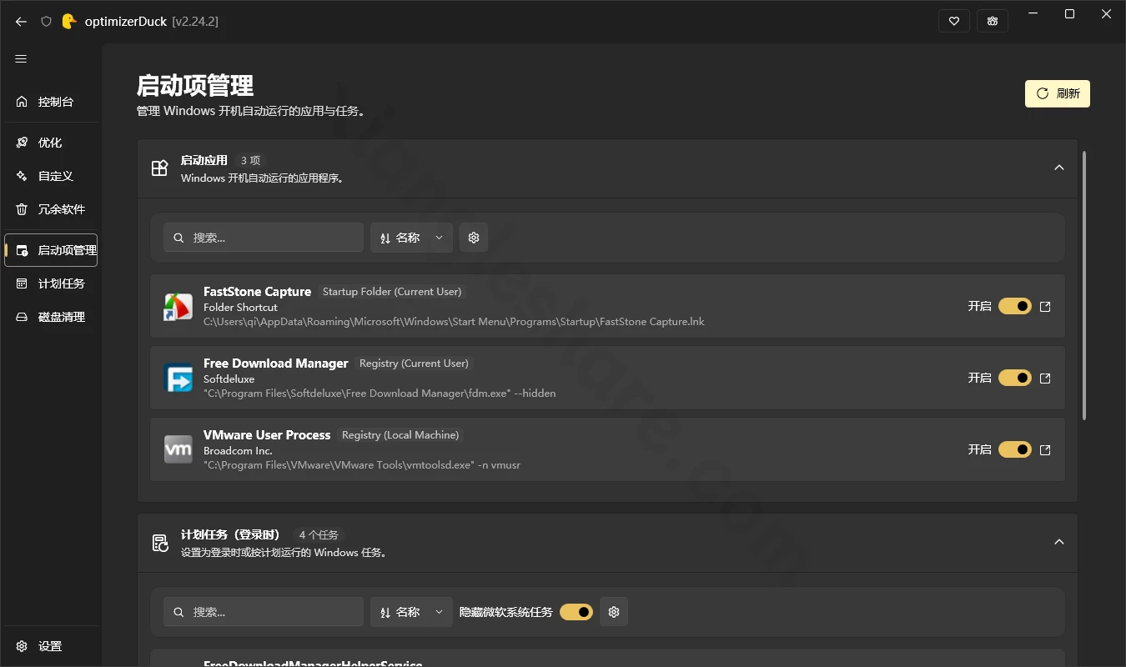Click the Registry (Current User) tag
The image size is (1126, 667).
414,364
